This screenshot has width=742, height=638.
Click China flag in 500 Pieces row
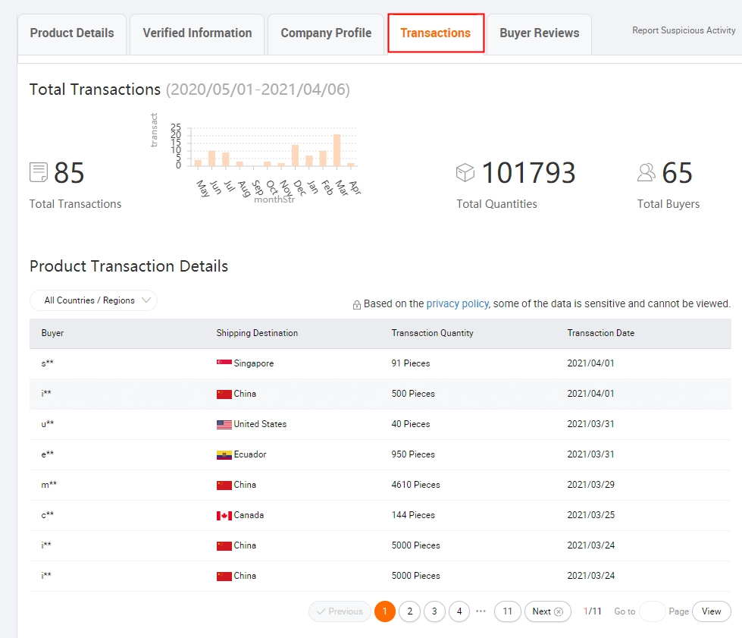point(224,394)
